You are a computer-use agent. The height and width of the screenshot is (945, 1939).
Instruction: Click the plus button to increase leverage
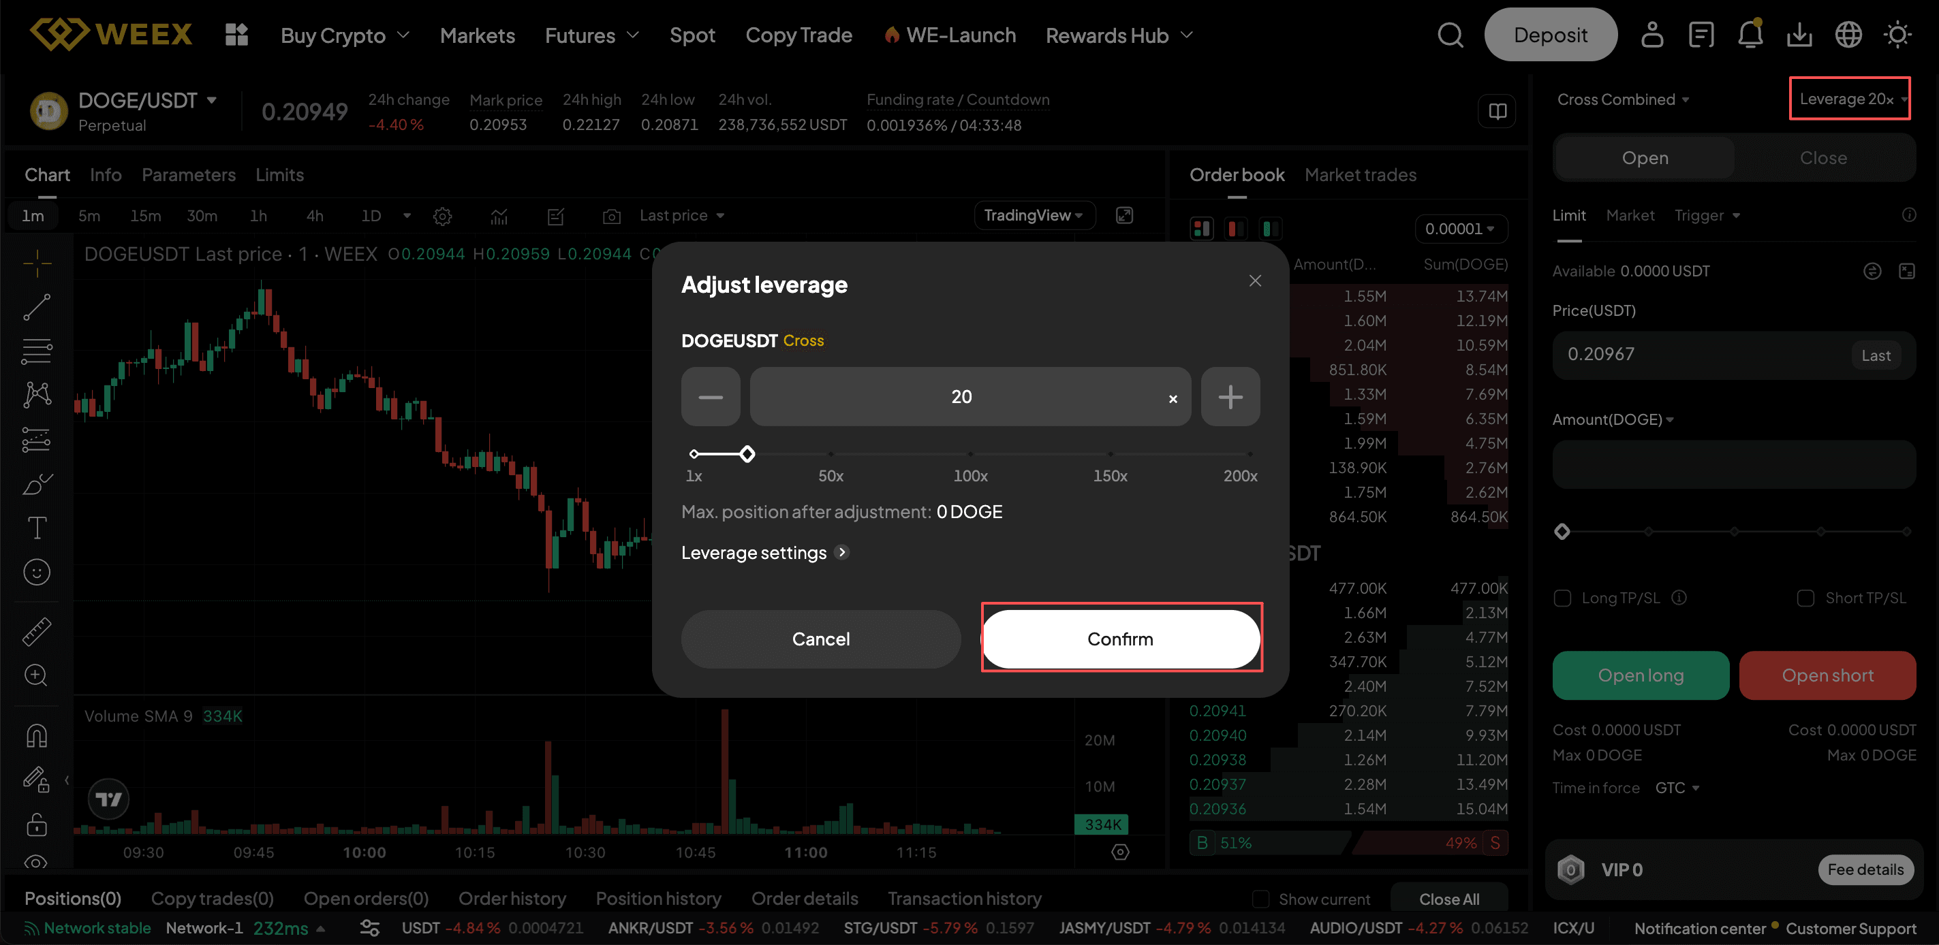coord(1230,396)
